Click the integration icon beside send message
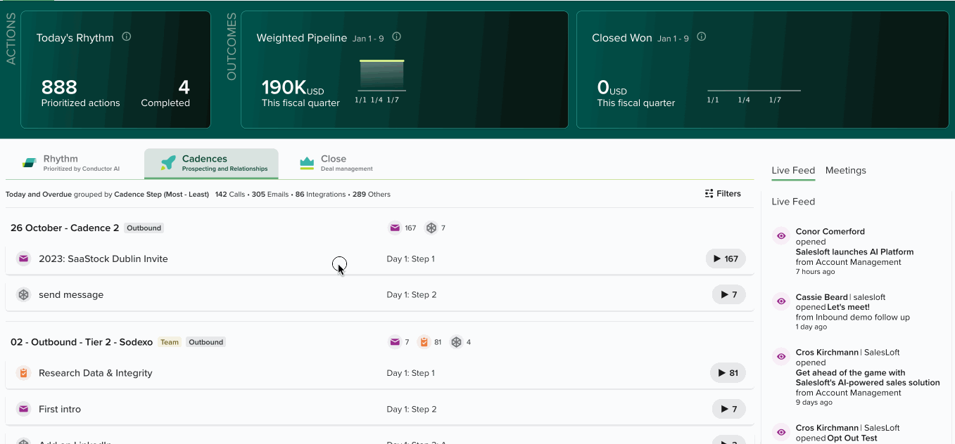This screenshot has width=955, height=444. [24, 295]
